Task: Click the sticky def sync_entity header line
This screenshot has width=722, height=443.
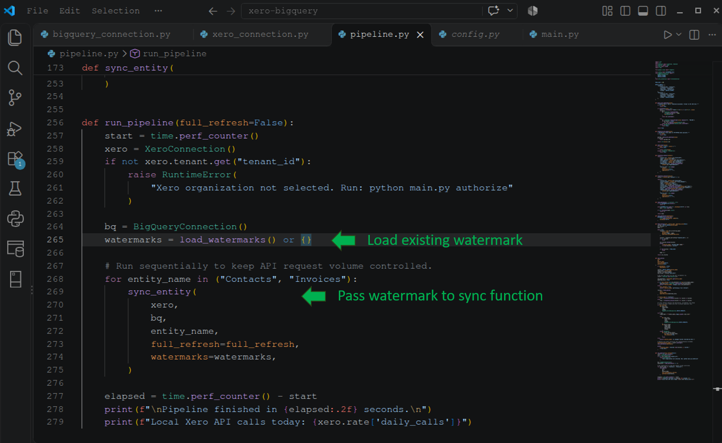Action: [x=342, y=68]
